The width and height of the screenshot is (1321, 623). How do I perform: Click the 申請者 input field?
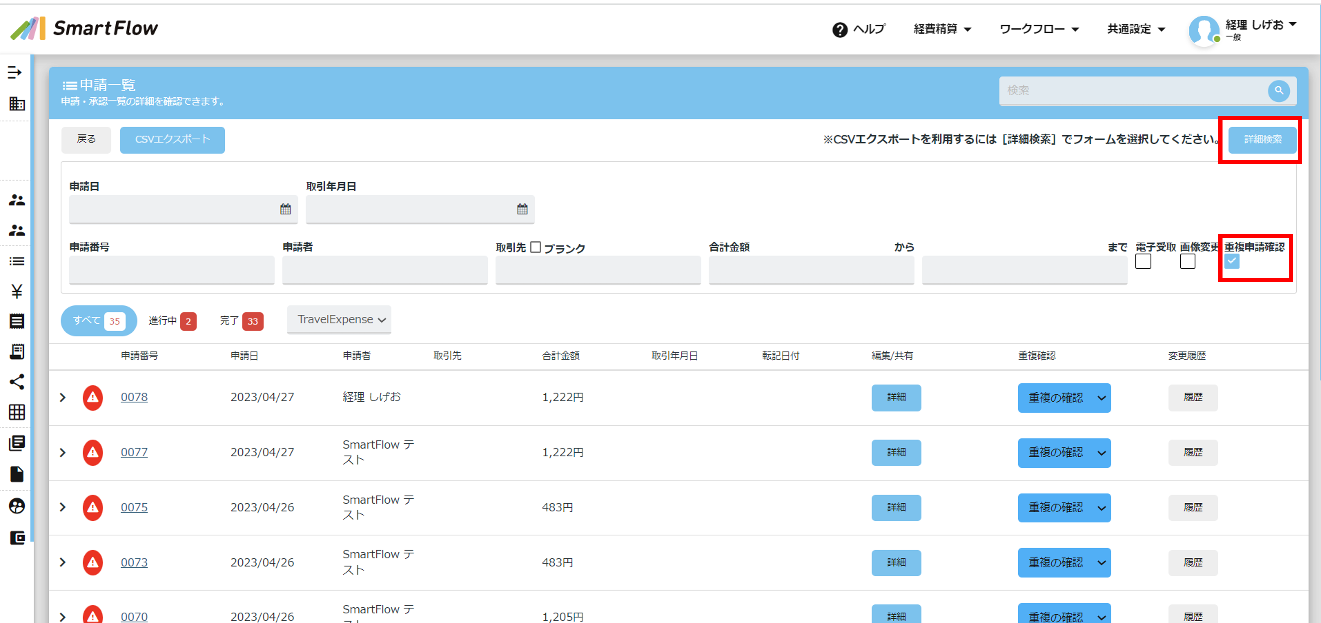pyautogui.click(x=385, y=270)
